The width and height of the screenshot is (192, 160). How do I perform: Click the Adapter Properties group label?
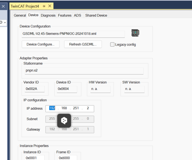tap(34, 58)
